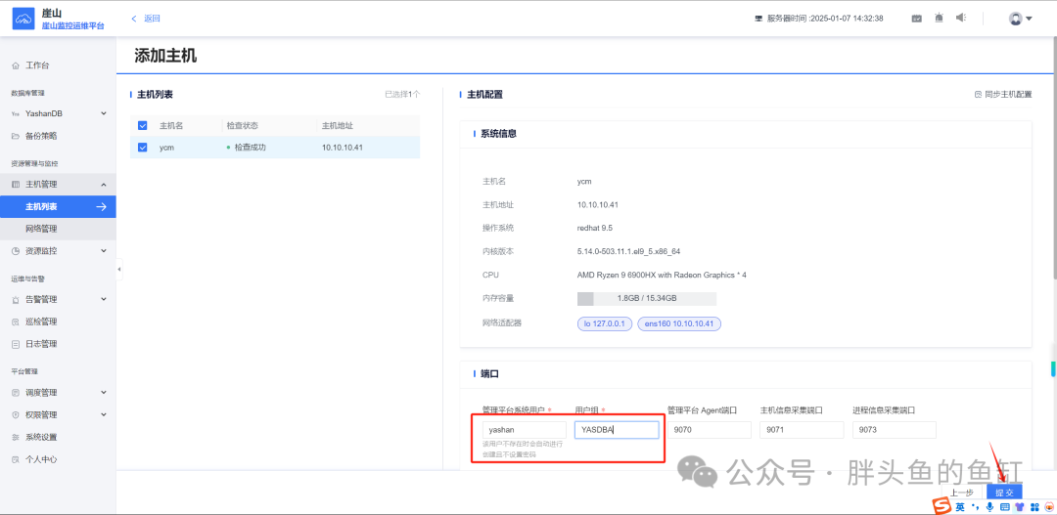Image resolution: width=1057 pixels, height=515 pixels.
Task: Expand the 权限管理 sidebar chevron
Action: [103, 414]
